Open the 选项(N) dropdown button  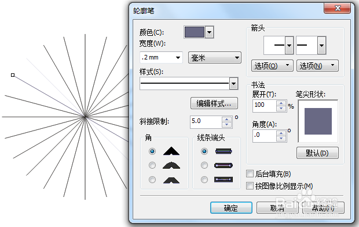pos(317,66)
